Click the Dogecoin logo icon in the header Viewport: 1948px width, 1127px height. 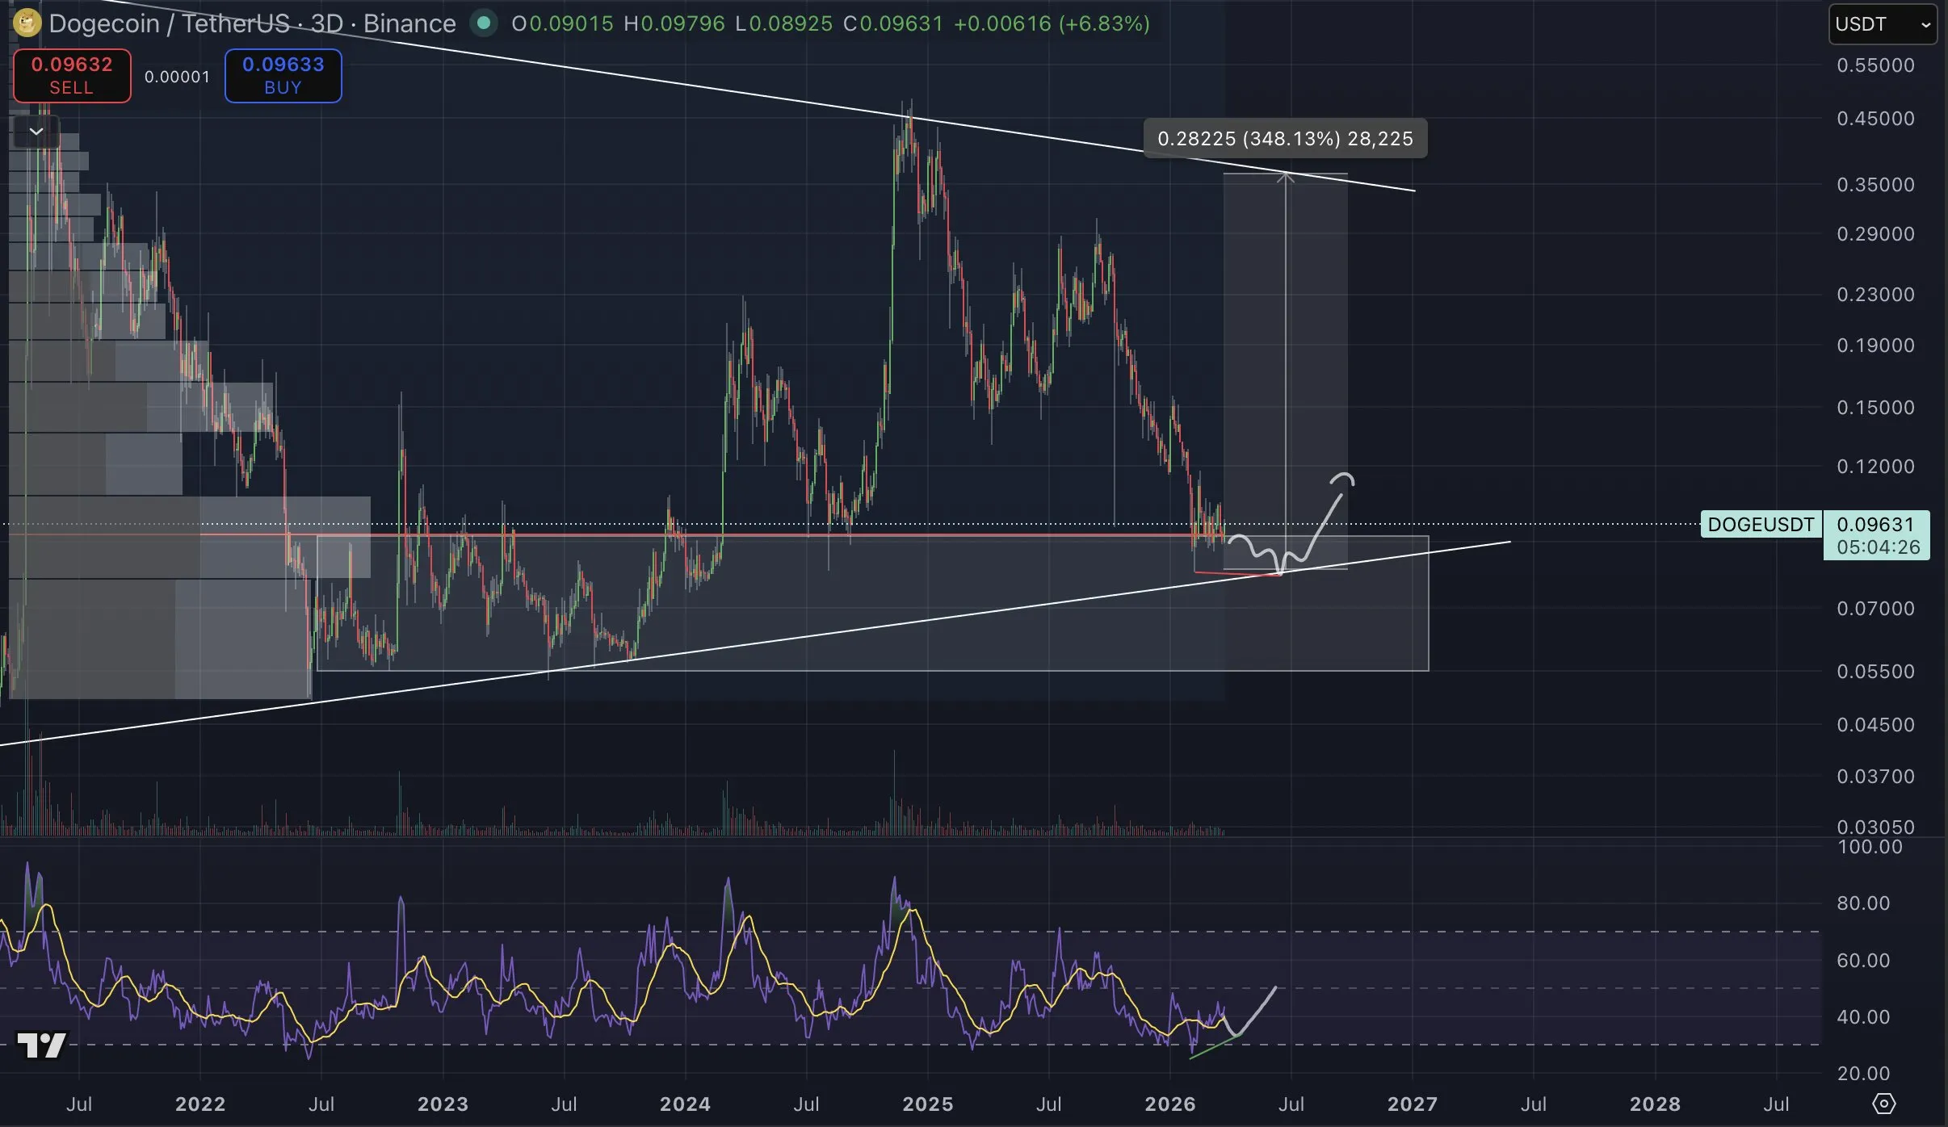tap(27, 23)
